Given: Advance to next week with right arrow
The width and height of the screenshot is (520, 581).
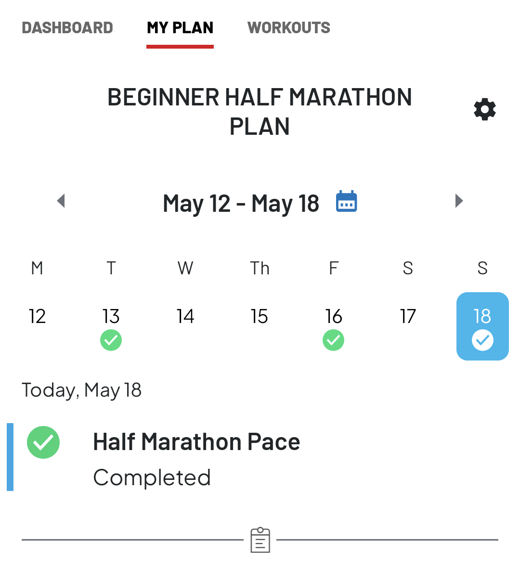Looking at the screenshot, I should pyautogui.click(x=459, y=201).
